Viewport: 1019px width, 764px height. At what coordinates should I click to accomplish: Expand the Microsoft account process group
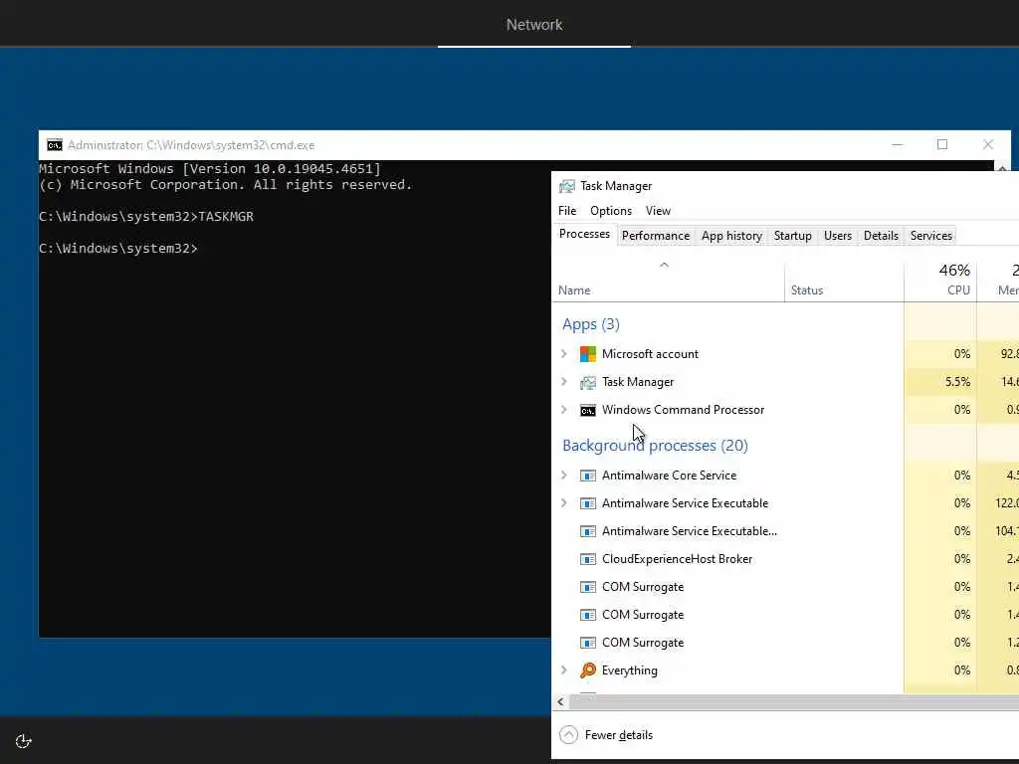pyautogui.click(x=564, y=354)
